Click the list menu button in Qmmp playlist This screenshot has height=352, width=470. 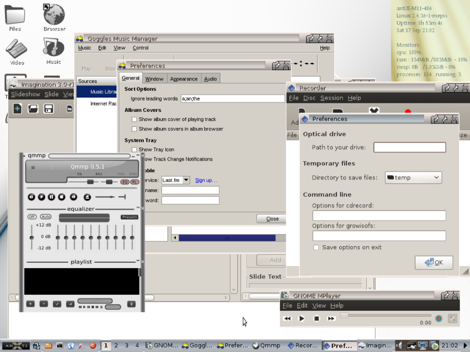[131, 304]
